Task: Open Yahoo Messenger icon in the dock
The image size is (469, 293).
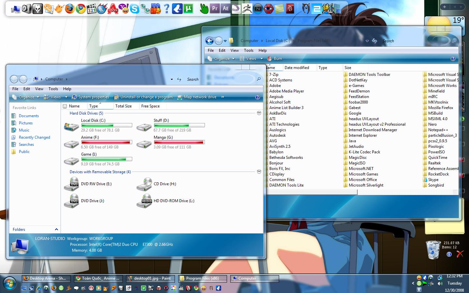Action: (x=123, y=9)
